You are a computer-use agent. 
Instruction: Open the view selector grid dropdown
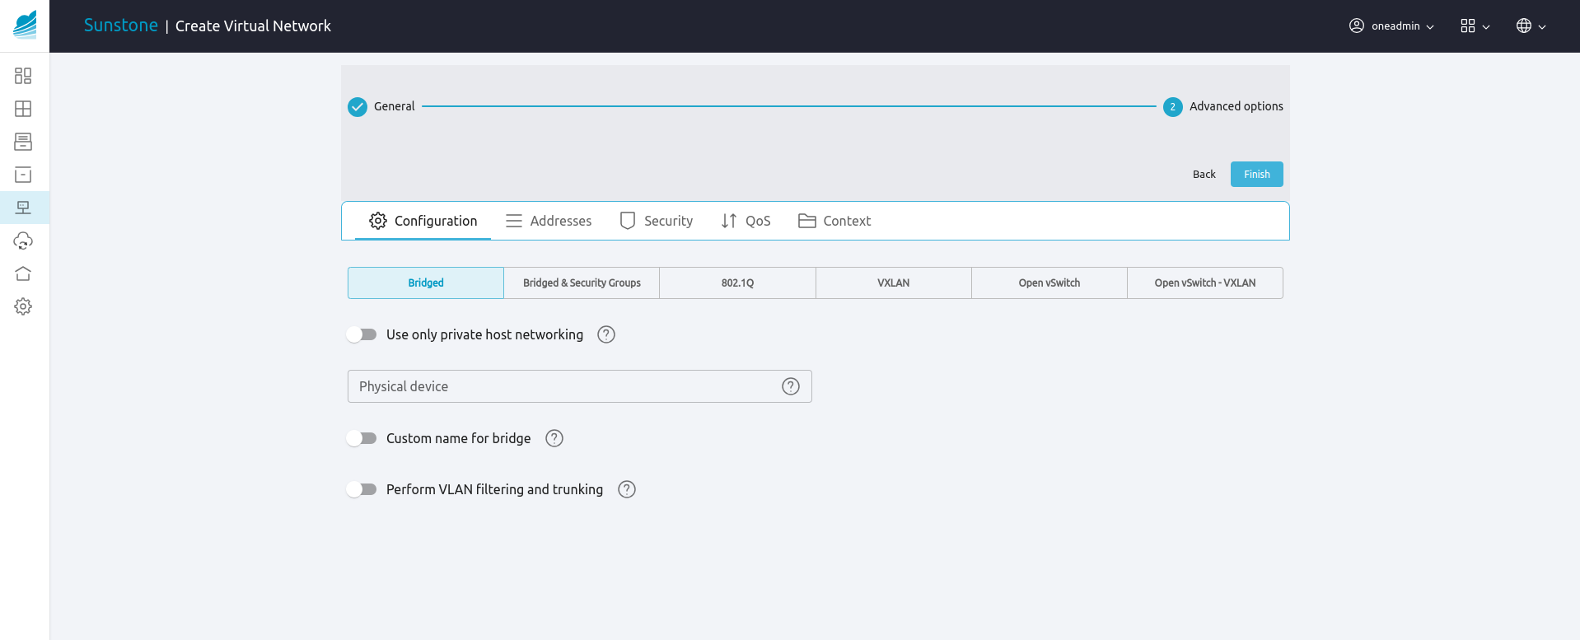(x=1475, y=26)
